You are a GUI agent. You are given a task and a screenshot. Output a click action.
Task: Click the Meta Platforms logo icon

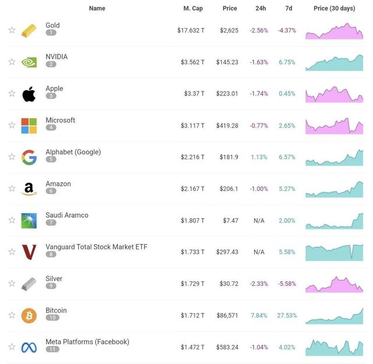29,347
